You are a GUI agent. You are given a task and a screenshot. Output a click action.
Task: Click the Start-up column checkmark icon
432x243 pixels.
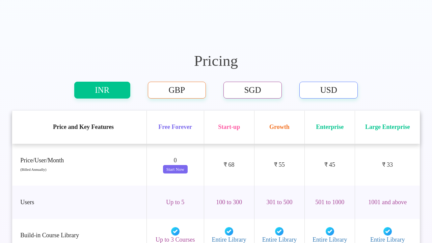point(229,231)
